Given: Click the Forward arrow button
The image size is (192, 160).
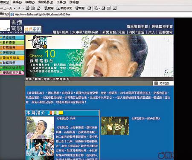Looking at the screenshot, I should click(19, 8).
